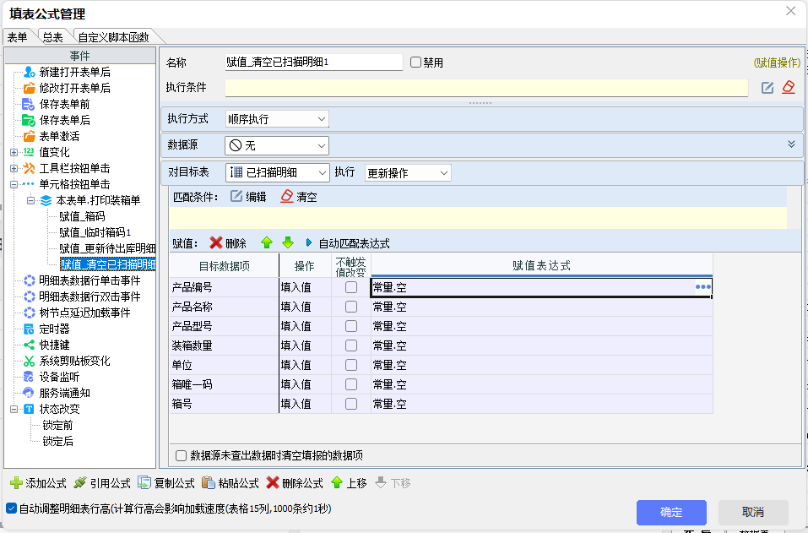Switch to the 自定义脚本函数 tab
The height and width of the screenshot is (533, 808).
click(x=113, y=36)
